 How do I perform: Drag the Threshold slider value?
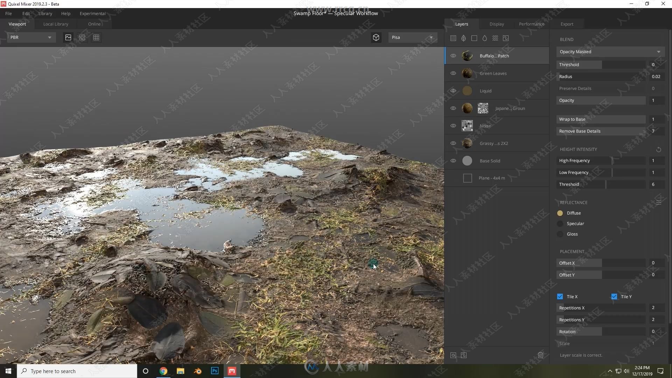[608, 65]
